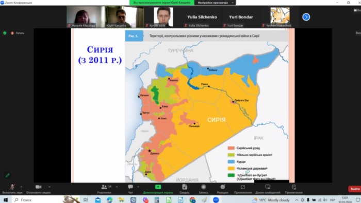
Task: Stop camera via Остановить видео button
Action: (x=38, y=189)
